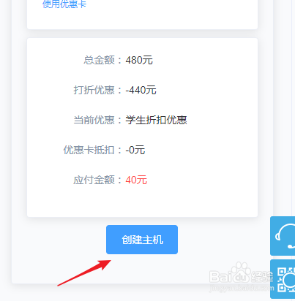Click the 480元 total amount value
The image size is (295, 301).
click(139, 60)
